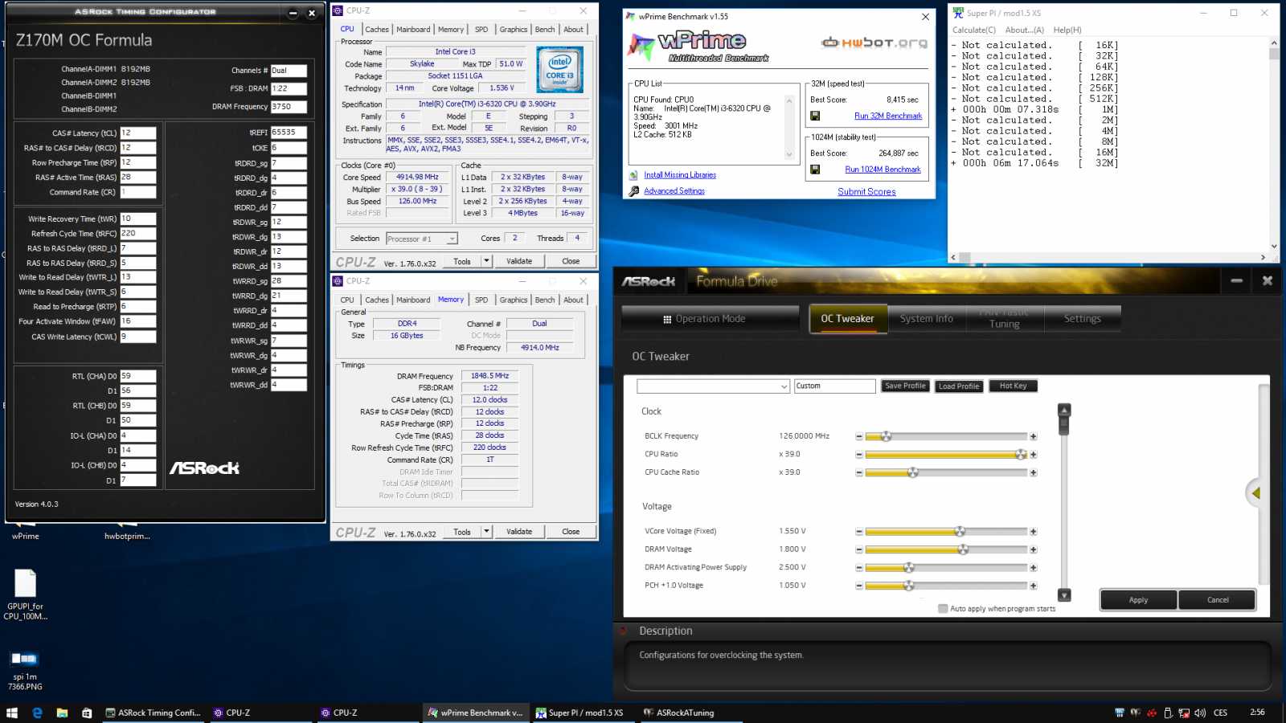
Task: Click scroll-down arrow of OC Tweaker settings list
Action: pos(1064,595)
